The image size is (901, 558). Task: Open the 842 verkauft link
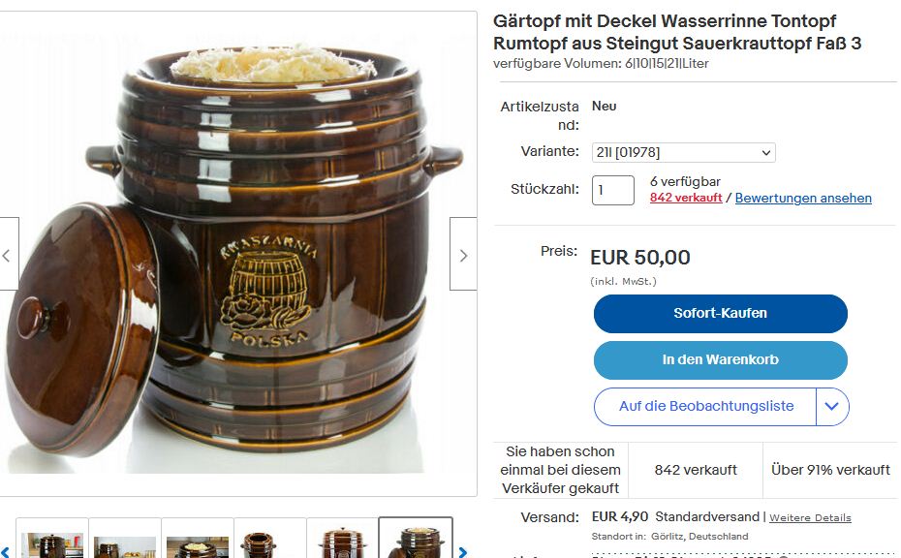686,198
